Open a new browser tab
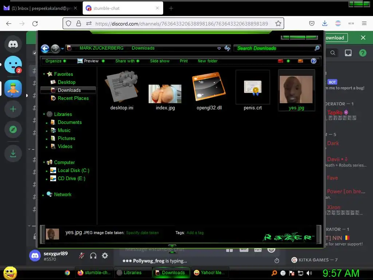The height and width of the screenshot is (280, 373). point(171,8)
